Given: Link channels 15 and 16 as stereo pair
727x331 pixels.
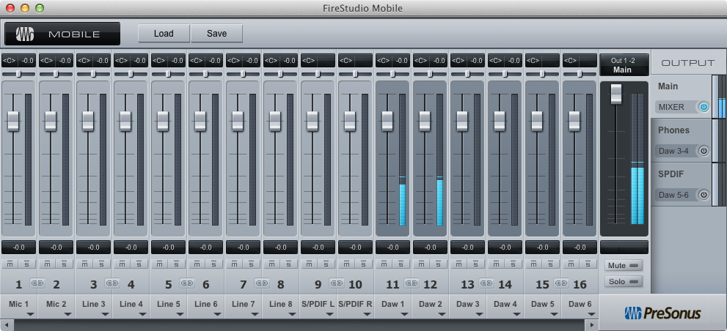Looking at the screenshot, I should [x=561, y=283].
